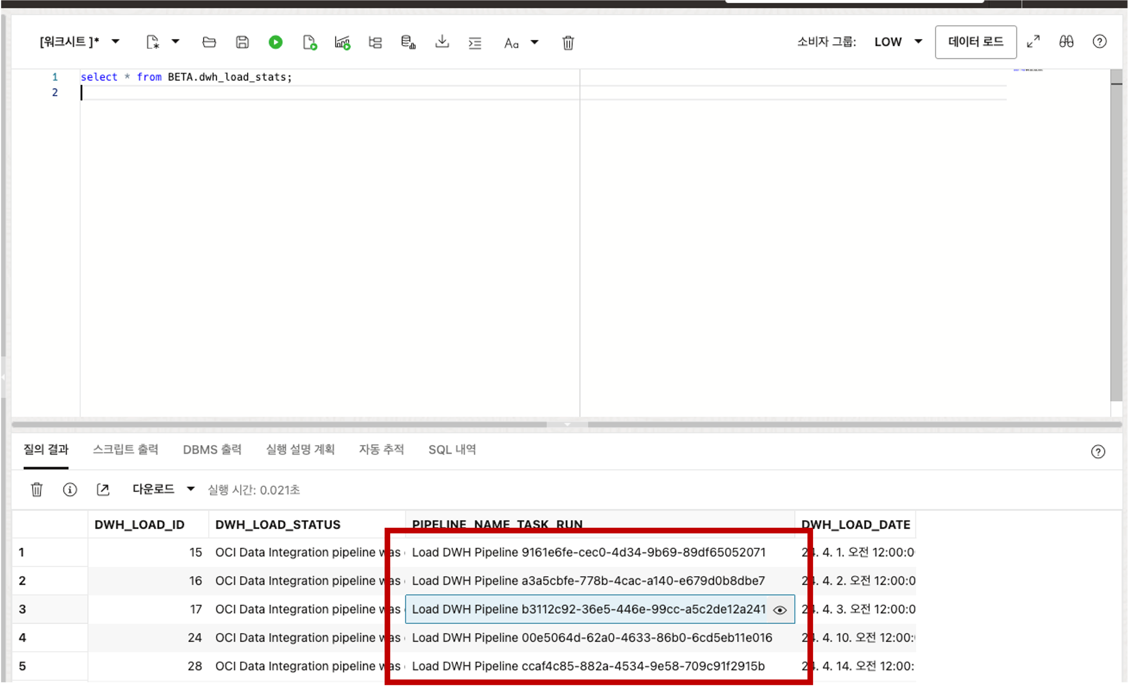
Task: Click the load date cell for 4. 1. 오전
Action: (x=855, y=552)
